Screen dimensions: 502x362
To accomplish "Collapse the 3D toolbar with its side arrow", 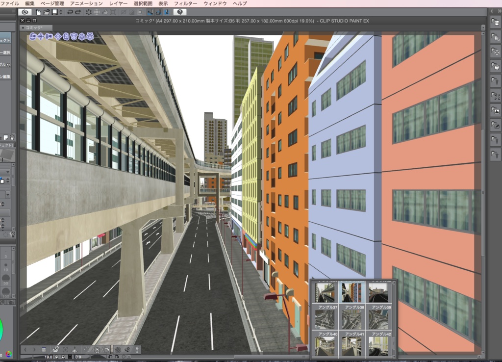I will 129,357.
